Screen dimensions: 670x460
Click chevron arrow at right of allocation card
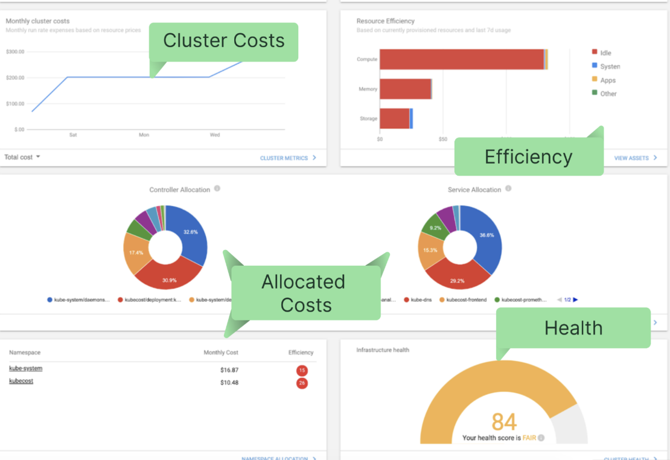click(655, 322)
